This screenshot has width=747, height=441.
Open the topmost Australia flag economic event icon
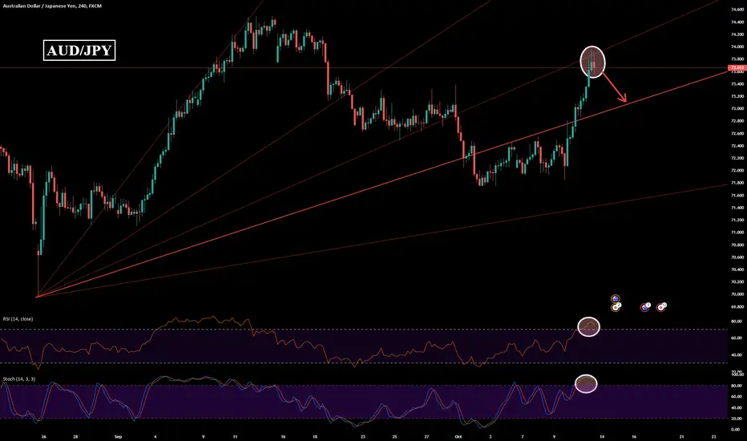(x=615, y=299)
